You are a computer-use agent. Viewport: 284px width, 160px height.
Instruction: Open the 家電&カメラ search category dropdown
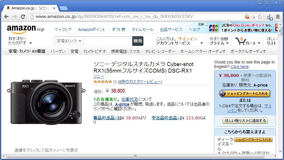[x=69, y=41]
